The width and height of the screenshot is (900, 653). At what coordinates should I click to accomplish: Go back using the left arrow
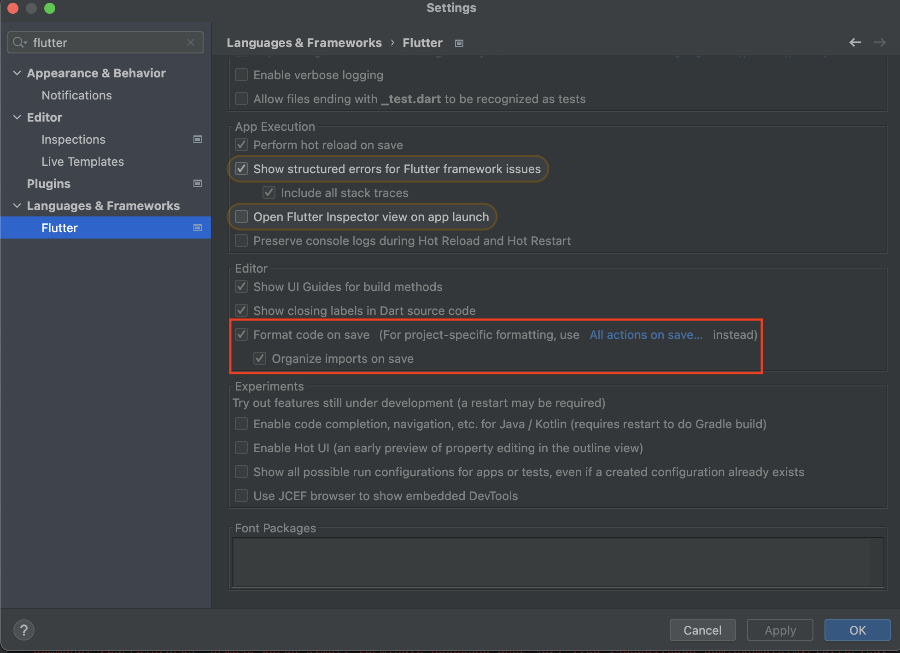(855, 42)
